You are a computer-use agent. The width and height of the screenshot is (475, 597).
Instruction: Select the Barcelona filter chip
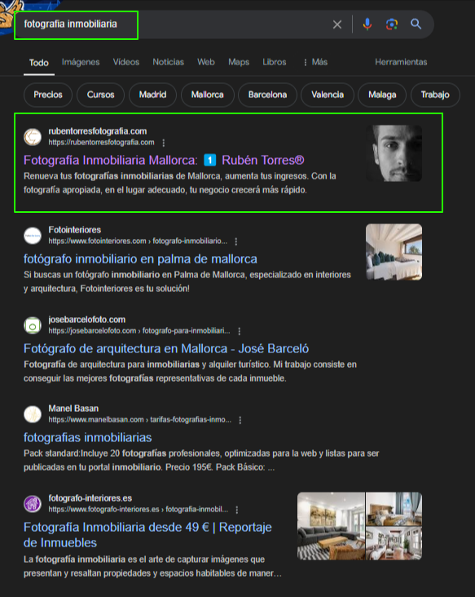point(267,95)
